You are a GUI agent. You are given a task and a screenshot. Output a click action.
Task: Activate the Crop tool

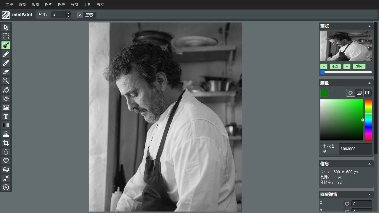click(x=6, y=143)
